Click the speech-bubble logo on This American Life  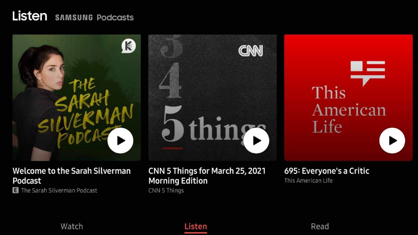point(368,73)
